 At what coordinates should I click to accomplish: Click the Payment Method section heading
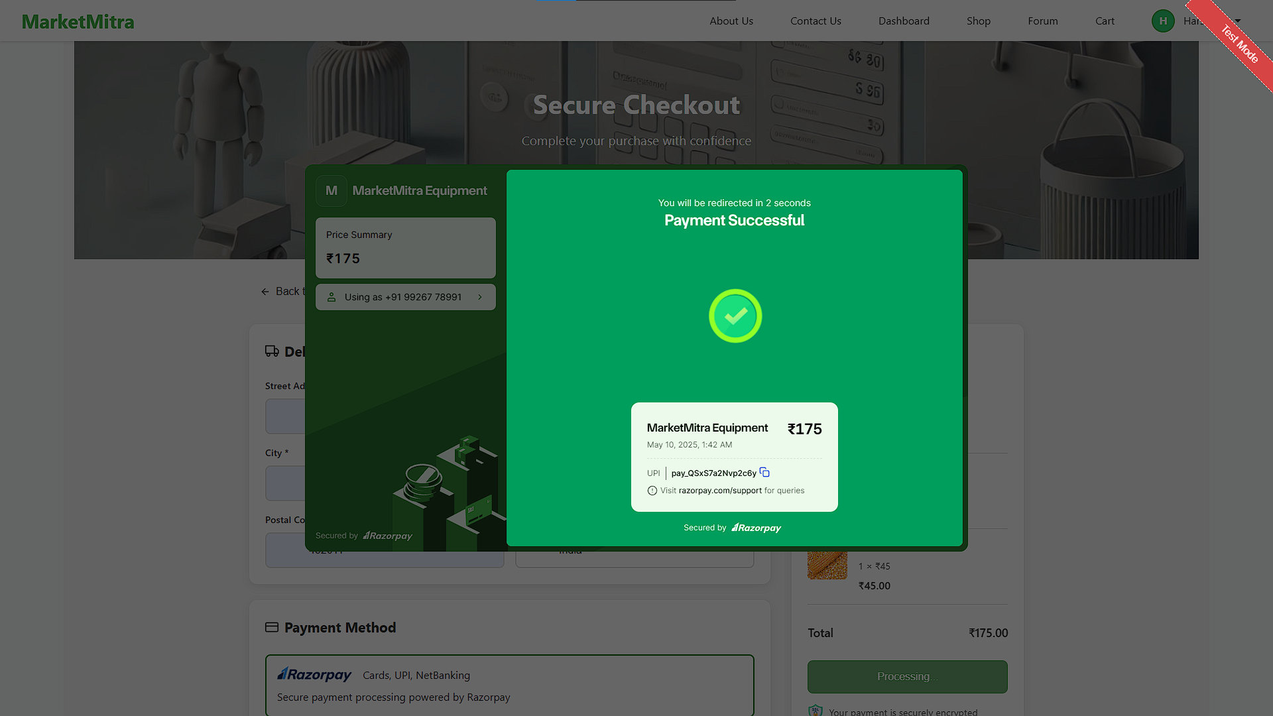[340, 628]
